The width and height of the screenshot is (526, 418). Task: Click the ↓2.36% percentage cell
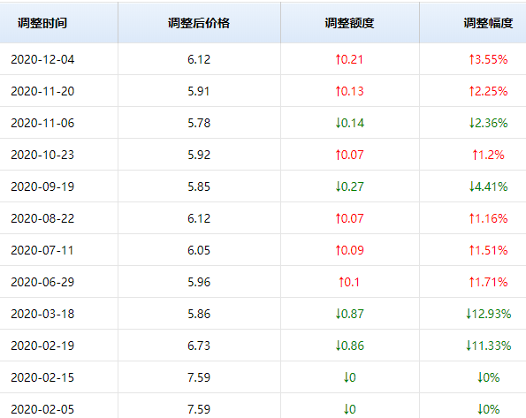tap(488, 123)
